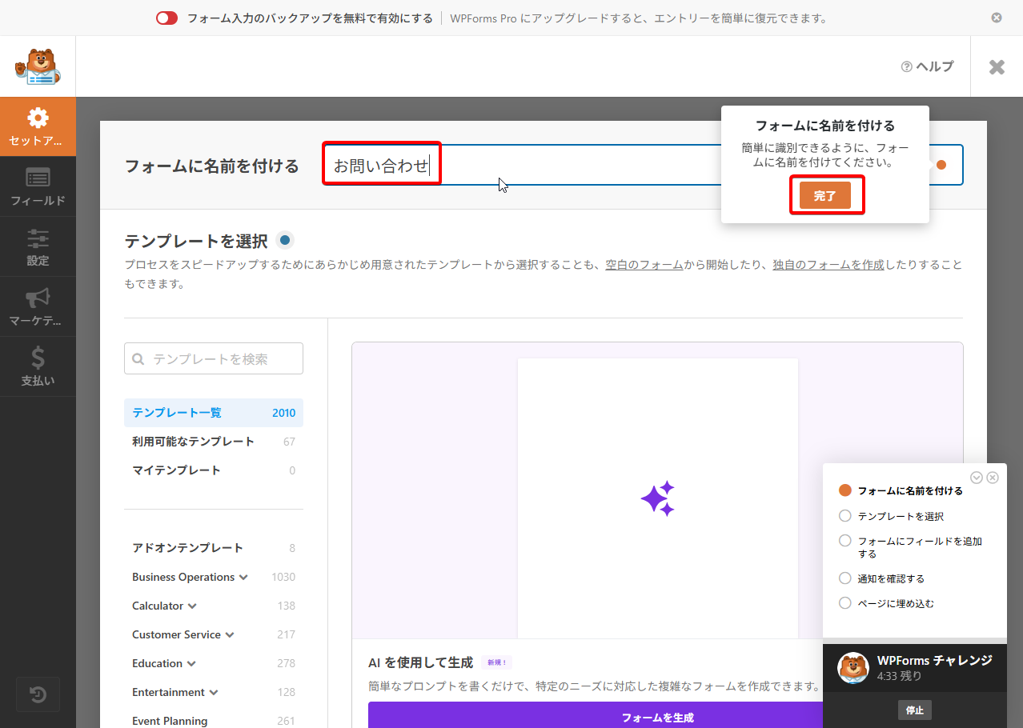Select 'テンプレートを選択' challenge step circle
The width and height of the screenshot is (1023, 728).
(x=844, y=516)
